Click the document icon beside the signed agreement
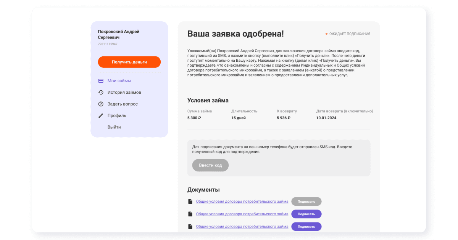The image size is (458, 240). point(190,201)
